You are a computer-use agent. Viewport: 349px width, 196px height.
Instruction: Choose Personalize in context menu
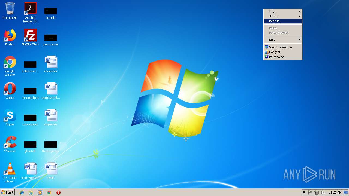[283, 57]
